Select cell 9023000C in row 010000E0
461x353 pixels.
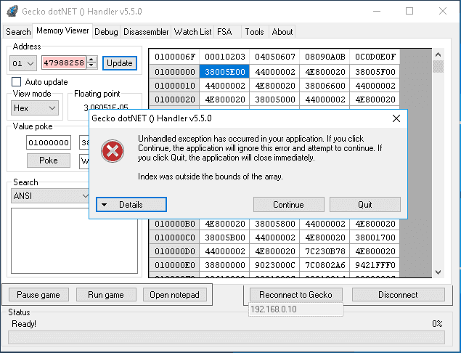click(x=274, y=264)
